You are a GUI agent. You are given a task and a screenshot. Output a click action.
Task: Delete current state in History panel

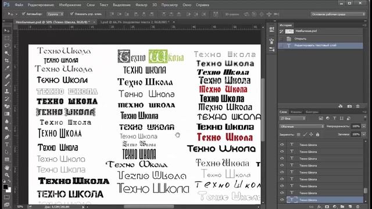(358, 106)
